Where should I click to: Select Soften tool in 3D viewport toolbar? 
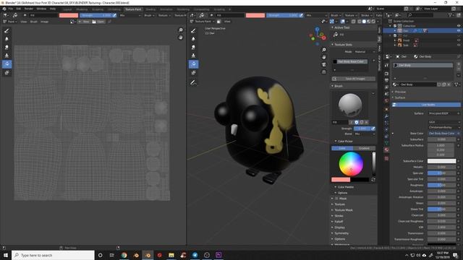coord(194,39)
